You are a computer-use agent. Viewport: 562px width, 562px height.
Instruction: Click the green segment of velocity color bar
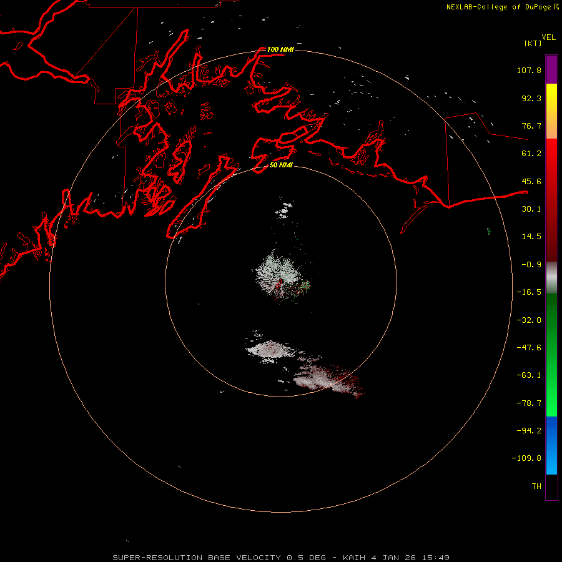pos(551,355)
